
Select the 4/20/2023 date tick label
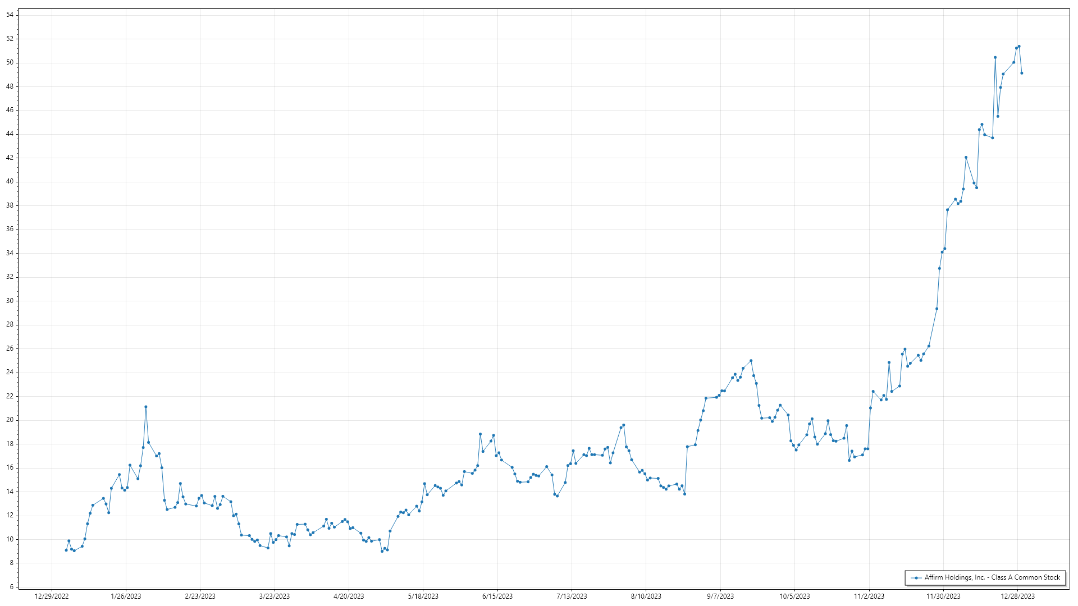[349, 596]
